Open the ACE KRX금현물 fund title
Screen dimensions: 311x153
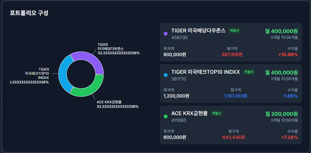tap(189, 113)
